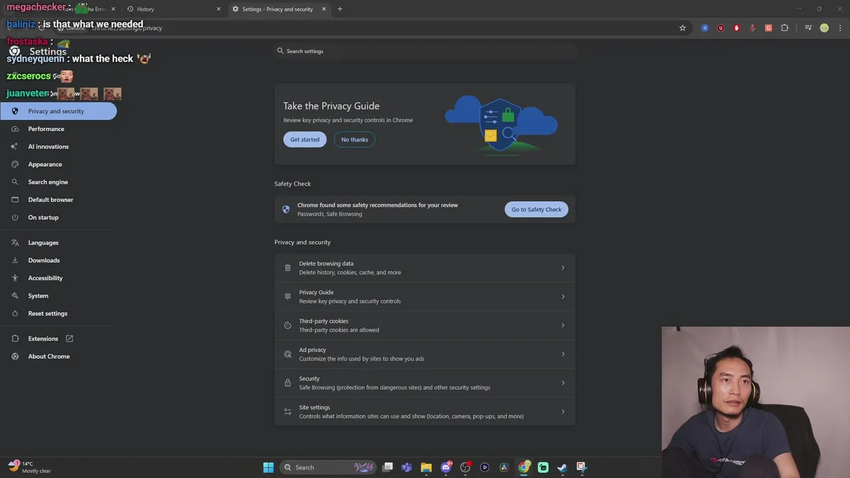The width and height of the screenshot is (850, 478).
Task: Click the red hand ad-blocker extension icon
Action: [x=736, y=28]
